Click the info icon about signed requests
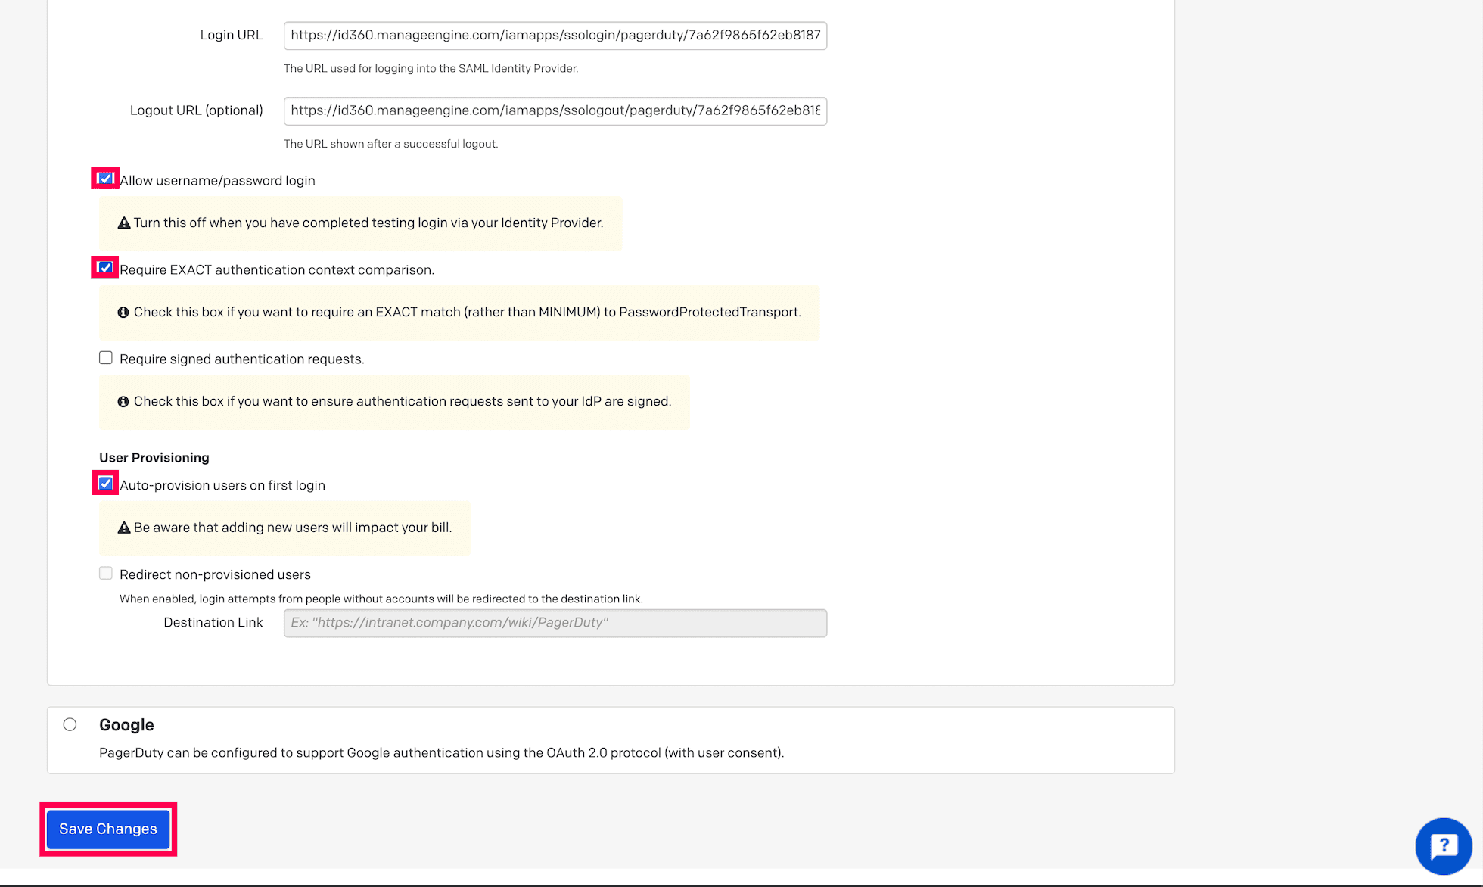The height and width of the screenshot is (887, 1483). pos(123,400)
